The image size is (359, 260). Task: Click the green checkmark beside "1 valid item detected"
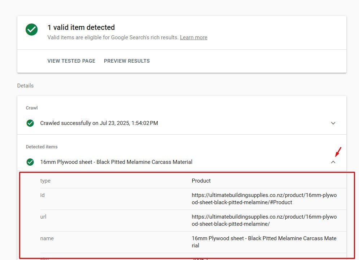[x=32, y=30]
